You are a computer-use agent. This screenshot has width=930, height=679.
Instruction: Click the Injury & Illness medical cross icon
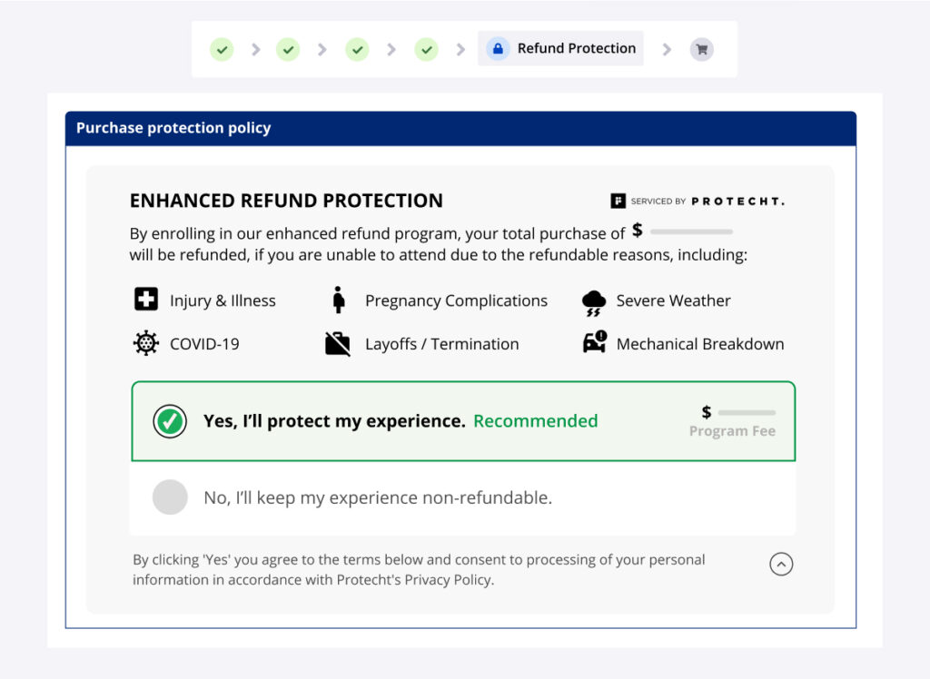tap(146, 300)
